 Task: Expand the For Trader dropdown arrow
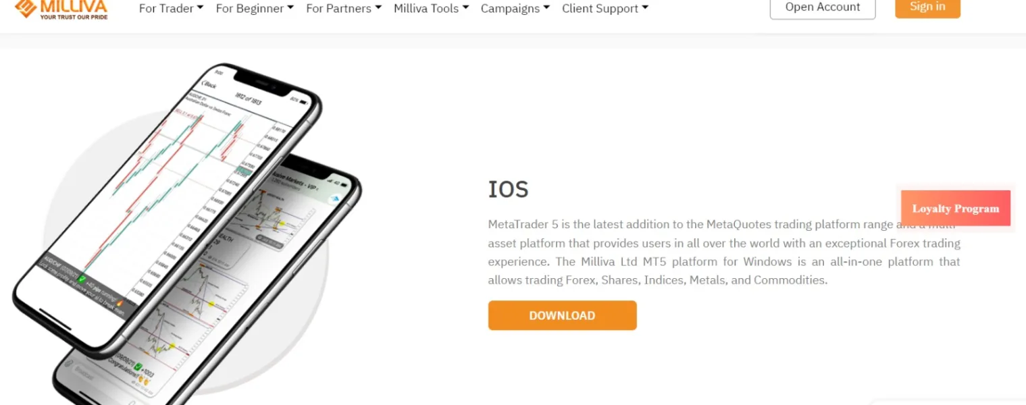point(200,8)
